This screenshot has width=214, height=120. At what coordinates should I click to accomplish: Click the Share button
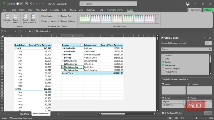tap(208, 10)
